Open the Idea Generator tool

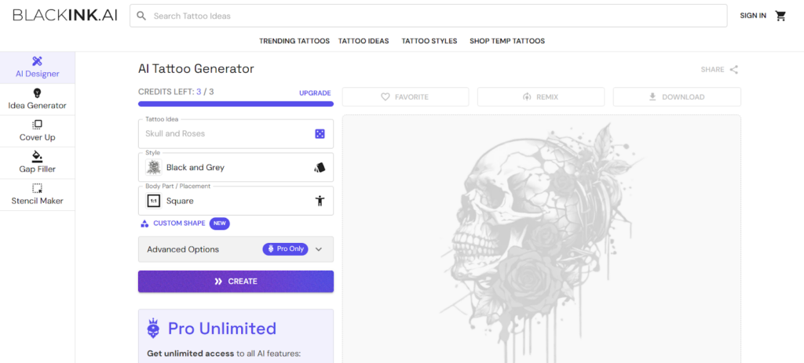37,99
